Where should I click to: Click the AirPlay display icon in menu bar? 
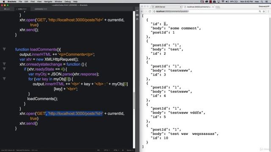[218, 2]
